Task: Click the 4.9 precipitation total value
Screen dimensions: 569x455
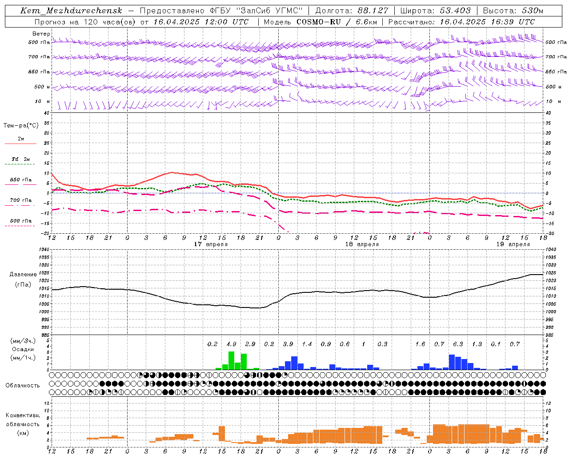Action: (232, 344)
